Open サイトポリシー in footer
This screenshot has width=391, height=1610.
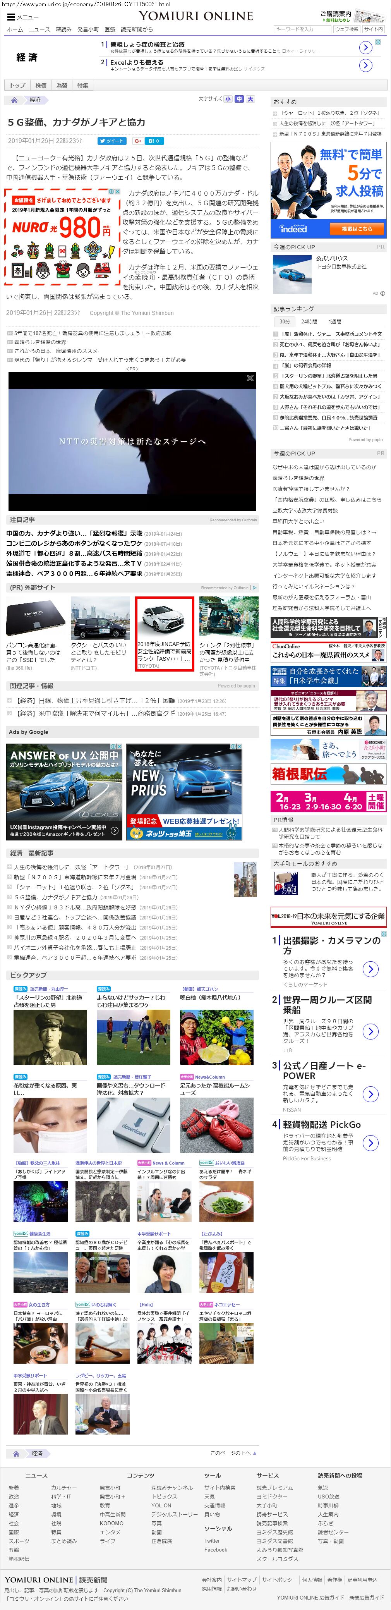point(279,1579)
